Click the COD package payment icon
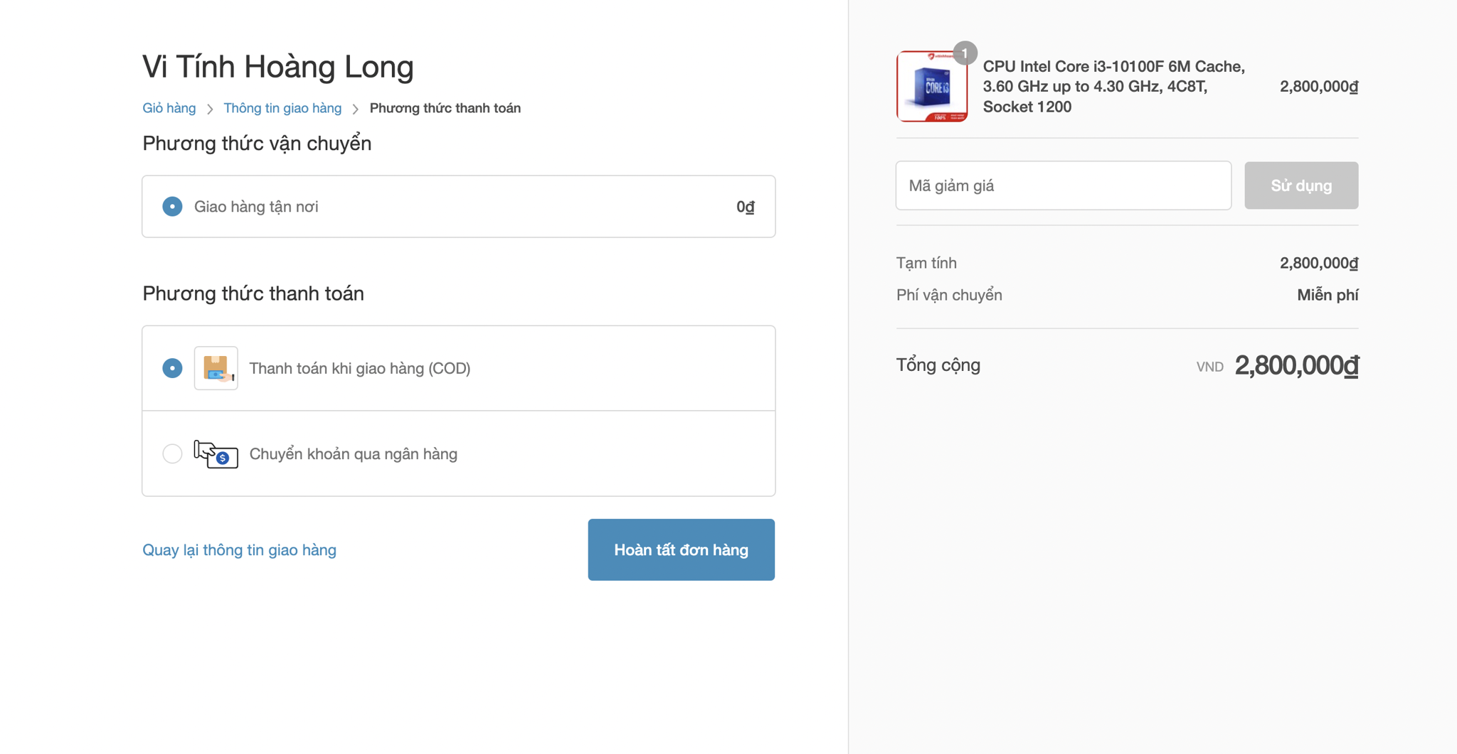The image size is (1457, 754). click(x=216, y=368)
